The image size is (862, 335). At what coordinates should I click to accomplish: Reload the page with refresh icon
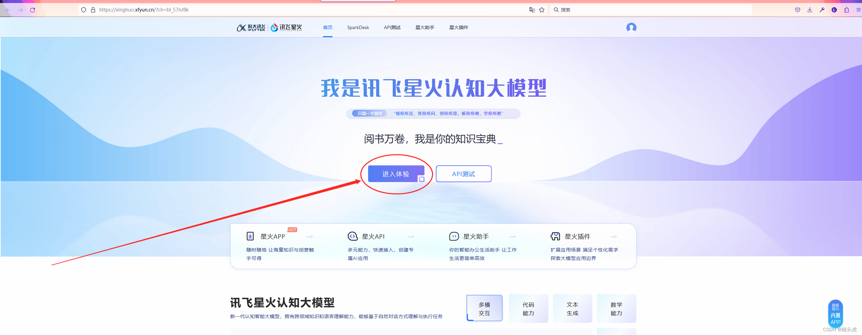point(33,10)
